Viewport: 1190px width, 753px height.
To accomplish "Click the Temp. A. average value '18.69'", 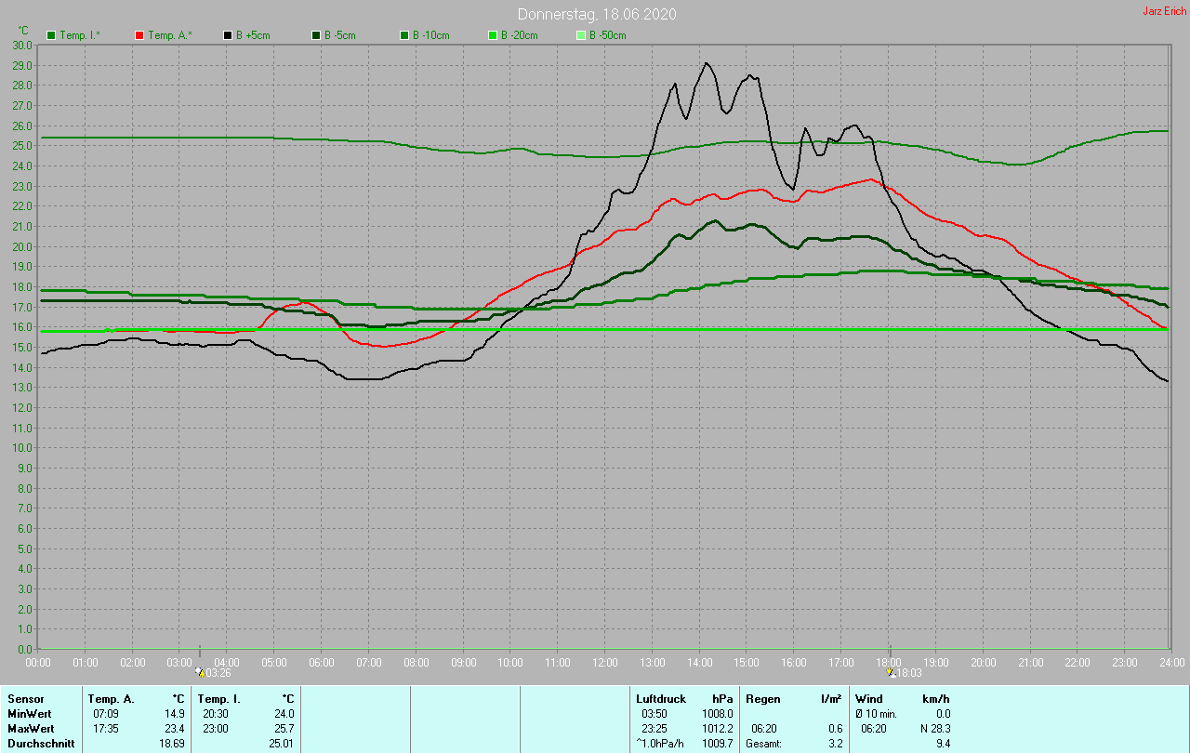I will tap(171, 744).
